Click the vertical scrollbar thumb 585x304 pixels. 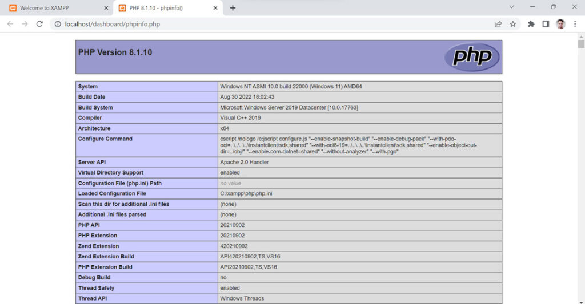(581, 44)
